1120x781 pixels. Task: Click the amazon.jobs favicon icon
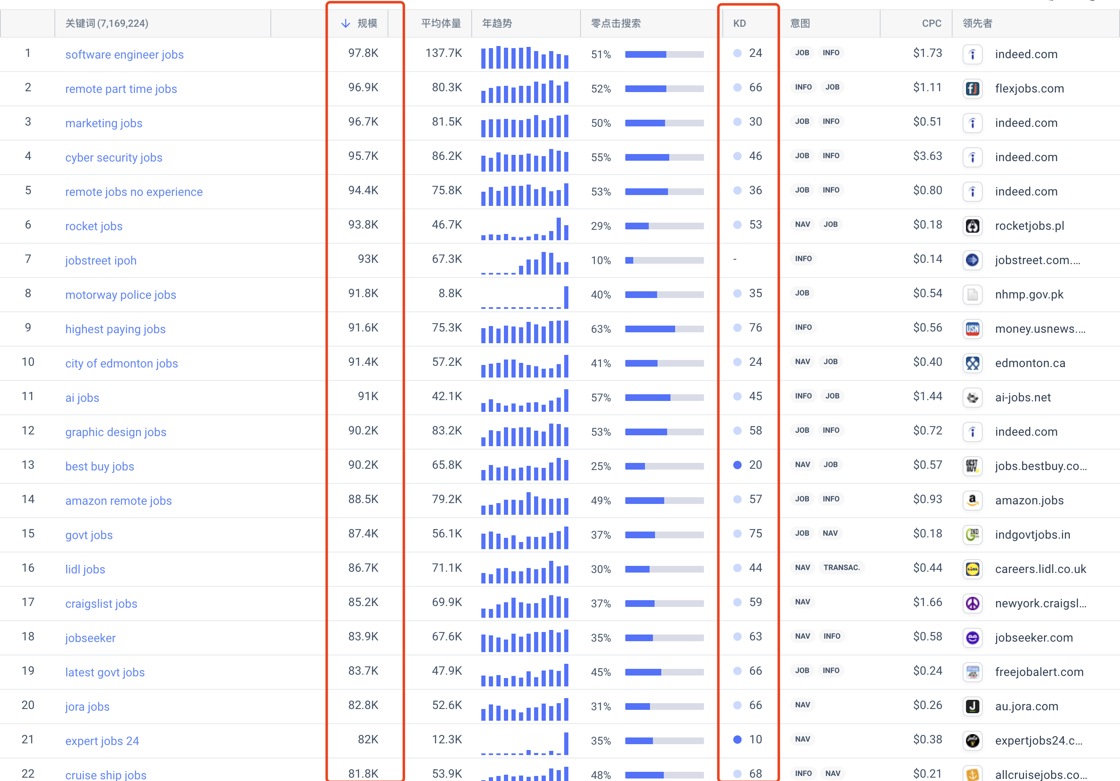point(972,501)
